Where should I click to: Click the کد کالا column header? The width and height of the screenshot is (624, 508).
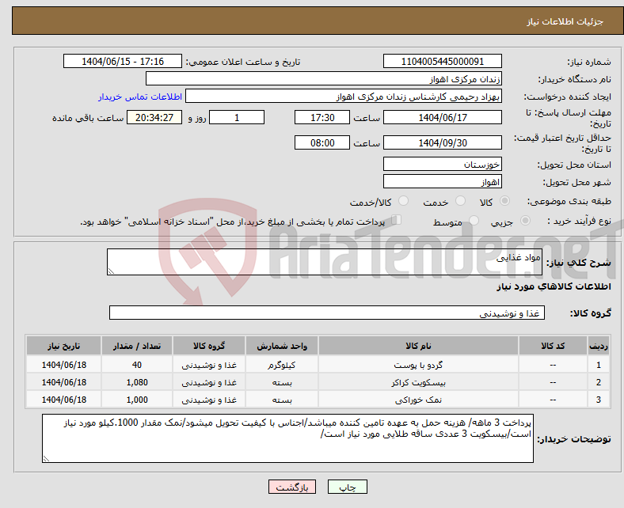tap(553, 346)
